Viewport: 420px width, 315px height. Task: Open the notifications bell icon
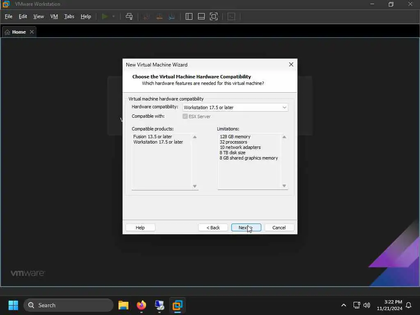tap(409, 305)
